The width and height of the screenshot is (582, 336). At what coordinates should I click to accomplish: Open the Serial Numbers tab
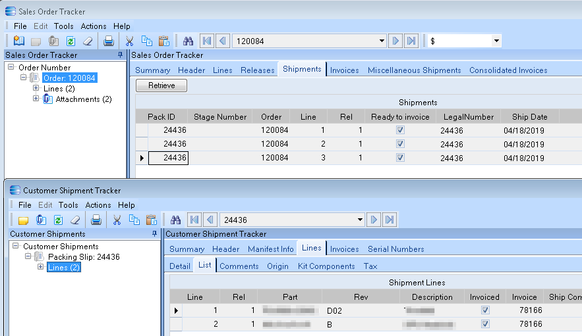coord(395,249)
